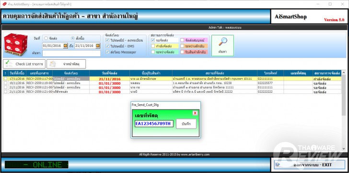Click tracking number field EA123456789TH
The image size is (349, 173).
154,124
